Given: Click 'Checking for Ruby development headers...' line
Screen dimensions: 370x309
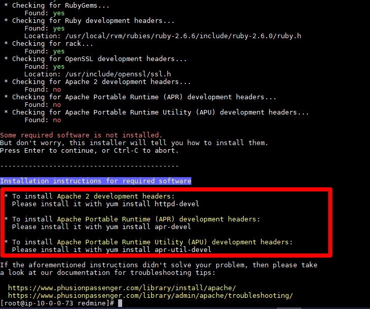Looking at the screenshot, I should click(x=90, y=21).
